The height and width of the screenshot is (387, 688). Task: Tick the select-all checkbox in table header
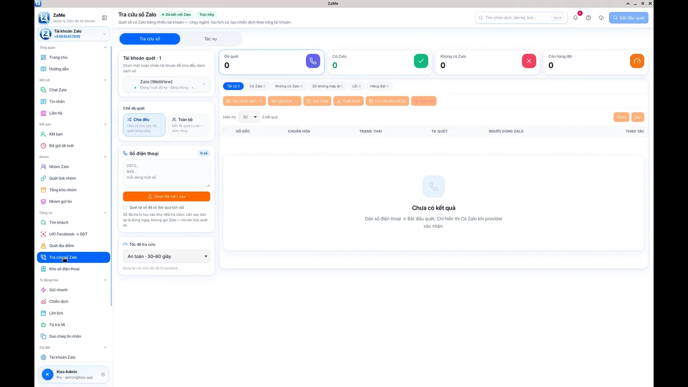(225, 131)
